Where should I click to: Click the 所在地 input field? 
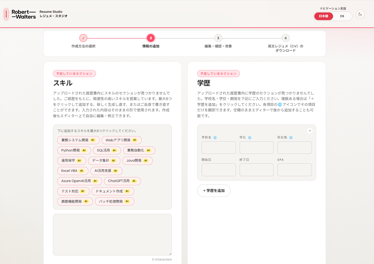click(295, 148)
